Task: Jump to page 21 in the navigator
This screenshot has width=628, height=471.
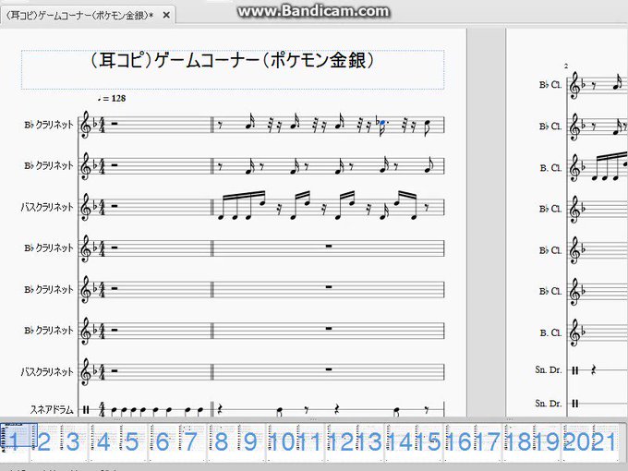Action: tap(605, 442)
